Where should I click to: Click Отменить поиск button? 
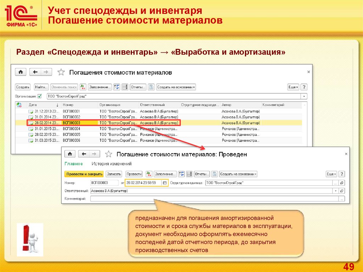(64, 87)
